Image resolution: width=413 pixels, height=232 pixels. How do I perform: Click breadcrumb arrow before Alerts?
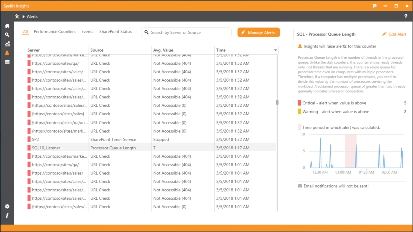24,16
